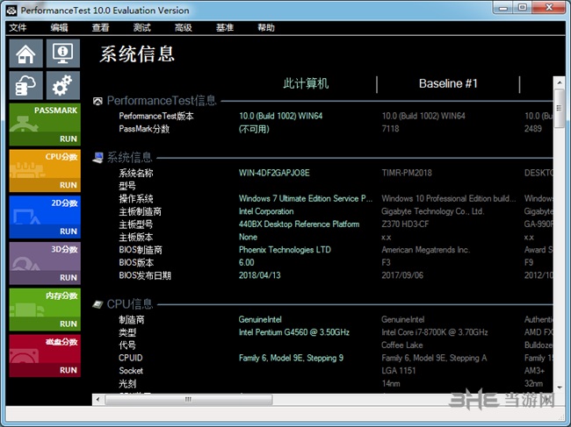Click the vertical scrollbar down arrow

click(559, 388)
